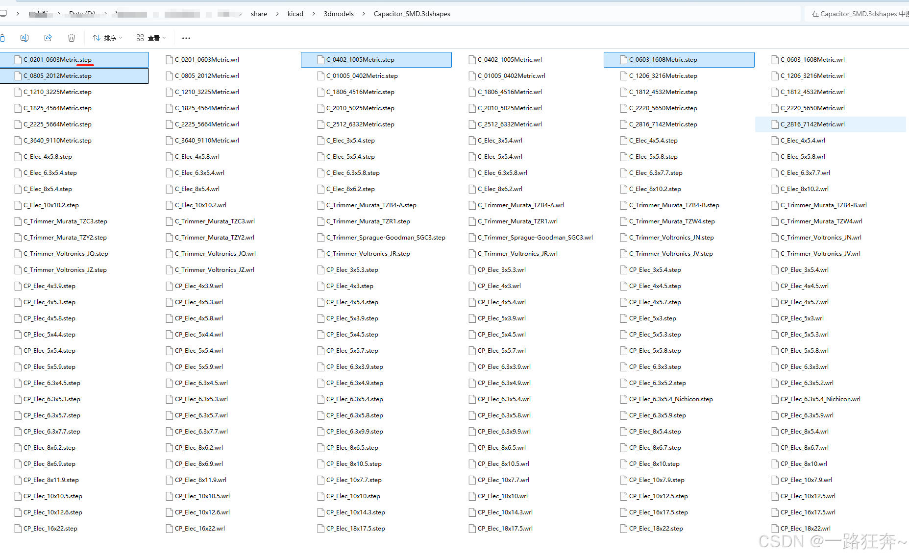Click Capacitor_SMD.3dshapes in breadcrumb
This screenshot has height=557, width=909.
click(412, 14)
